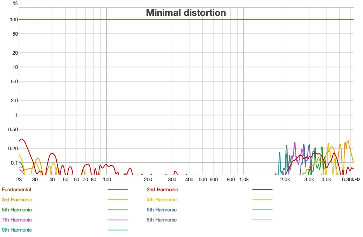Click the 2nd Harmonic red line swatch
Screen dimensions: 363x237
tap(263, 189)
